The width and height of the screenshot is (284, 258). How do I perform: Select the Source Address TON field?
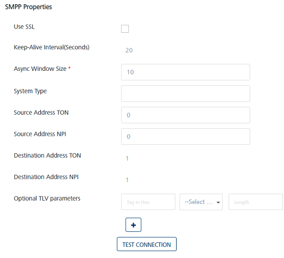185,115
